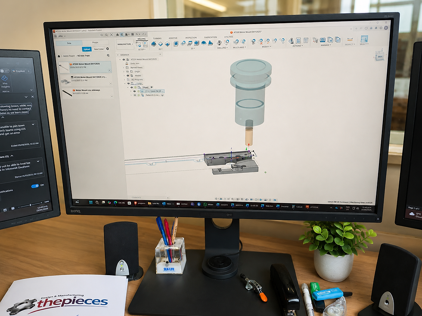Open the 2D toolpath dropdown
The height and width of the screenshot is (316, 422).
pyautogui.click(x=160, y=49)
